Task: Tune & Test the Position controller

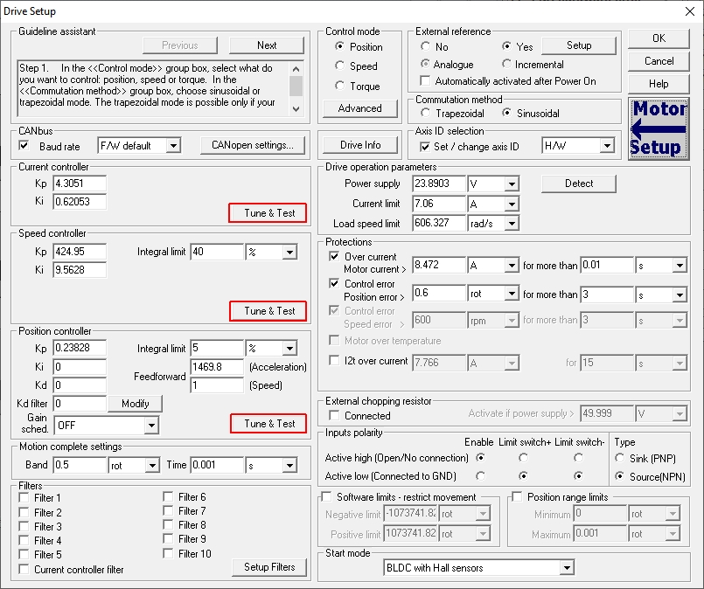Action: coord(269,424)
